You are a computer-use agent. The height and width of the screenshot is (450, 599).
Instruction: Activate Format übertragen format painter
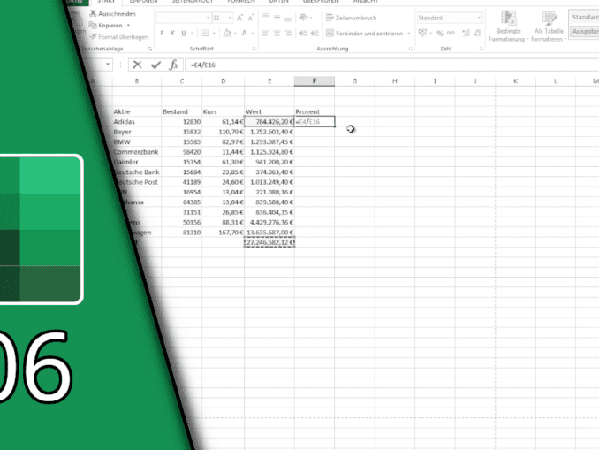pyautogui.click(x=118, y=37)
